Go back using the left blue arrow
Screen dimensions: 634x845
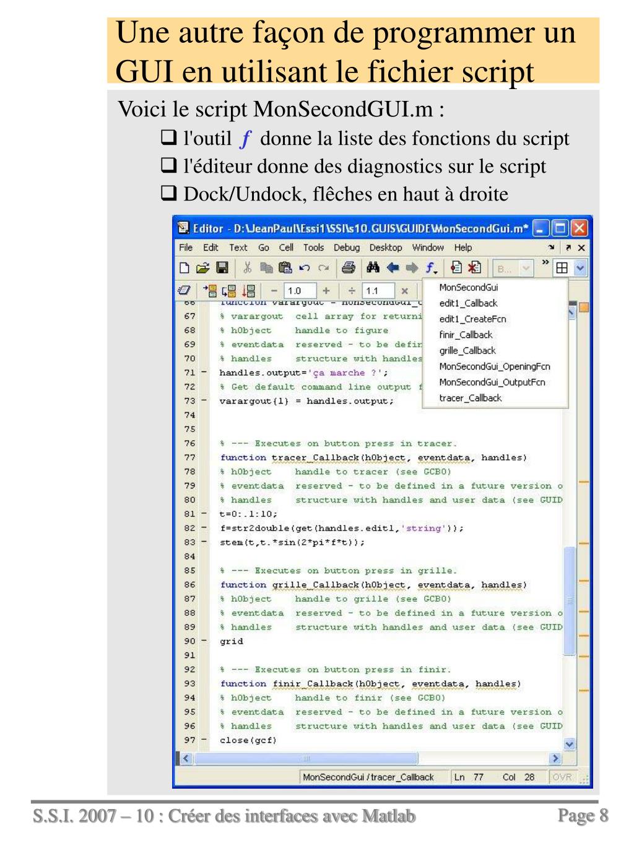click(x=393, y=268)
